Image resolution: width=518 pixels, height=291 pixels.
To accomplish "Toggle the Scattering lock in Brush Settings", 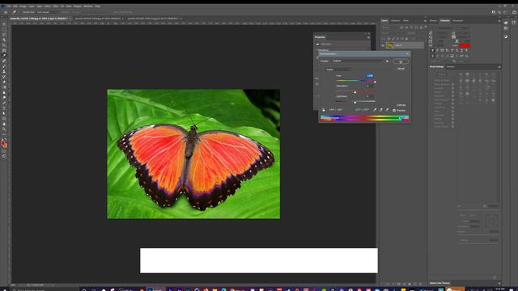I will [452, 88].
